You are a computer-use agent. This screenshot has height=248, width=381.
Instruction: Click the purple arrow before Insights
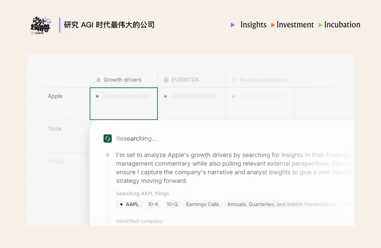pyautogui.click(x=232, y=25)
